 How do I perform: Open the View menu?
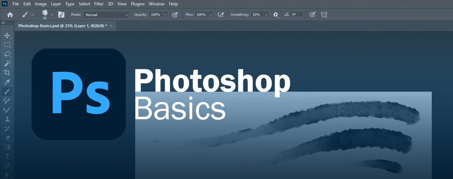pyautogui.click(x=122, y=4)
